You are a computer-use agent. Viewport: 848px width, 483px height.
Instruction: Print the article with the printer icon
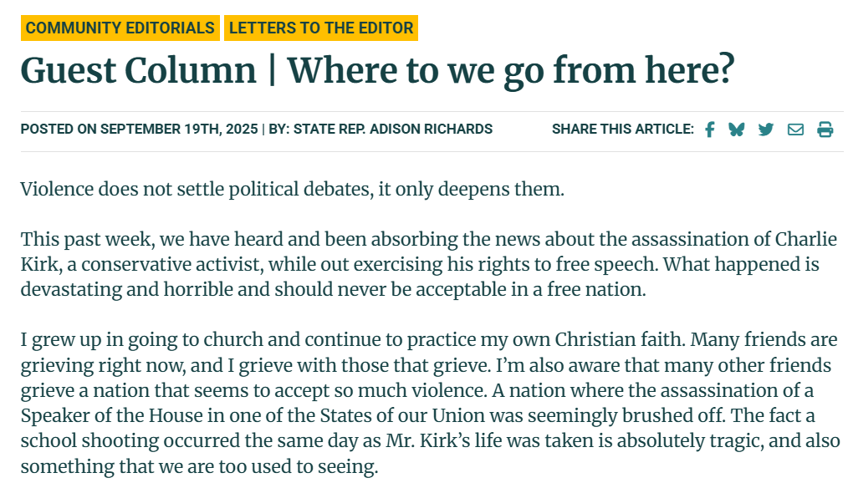tap(825, 130)
